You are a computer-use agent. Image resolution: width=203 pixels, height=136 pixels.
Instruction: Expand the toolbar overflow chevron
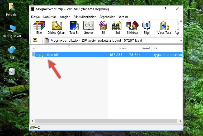(x=181, y=21)
